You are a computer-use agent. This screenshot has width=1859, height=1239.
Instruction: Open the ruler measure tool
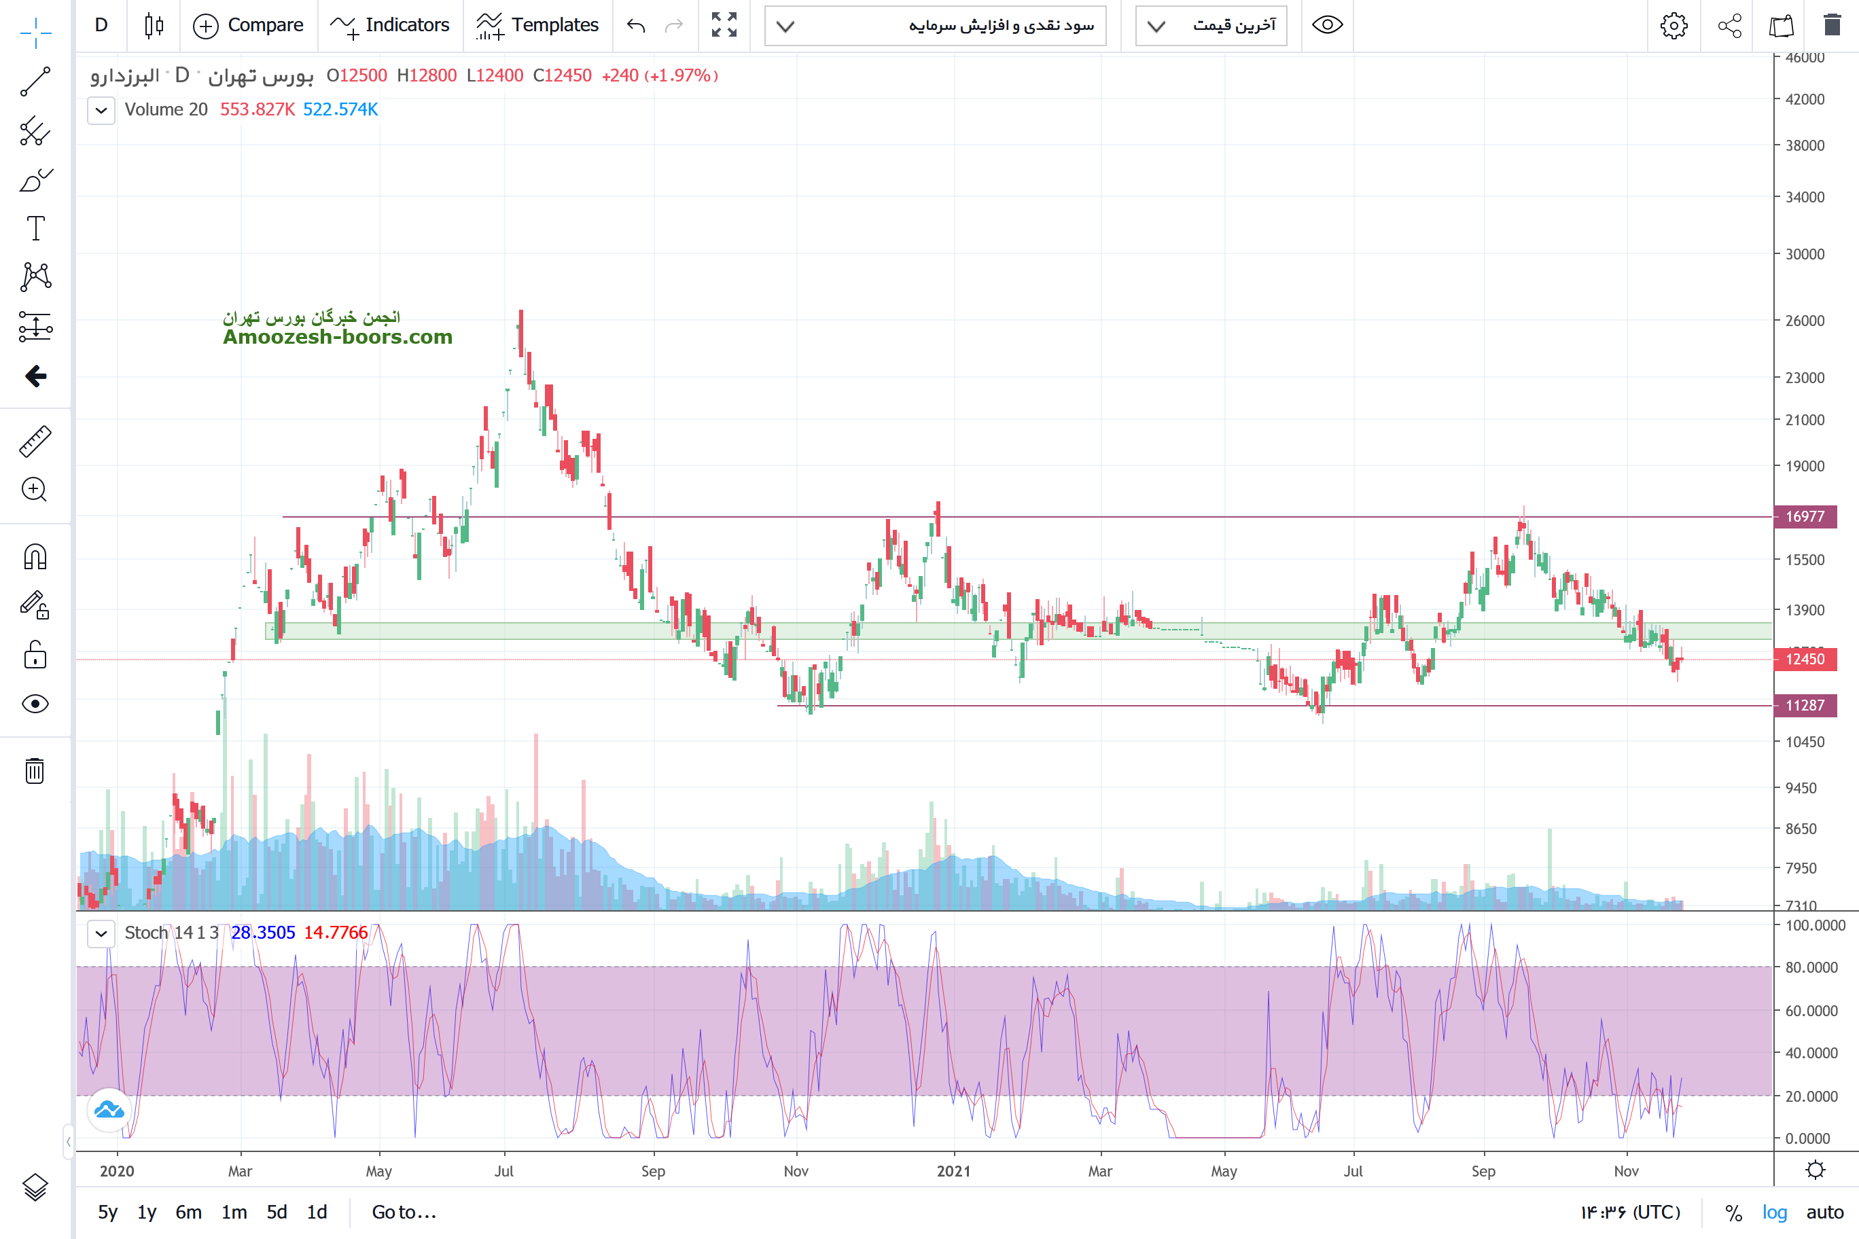coord(35,441)
